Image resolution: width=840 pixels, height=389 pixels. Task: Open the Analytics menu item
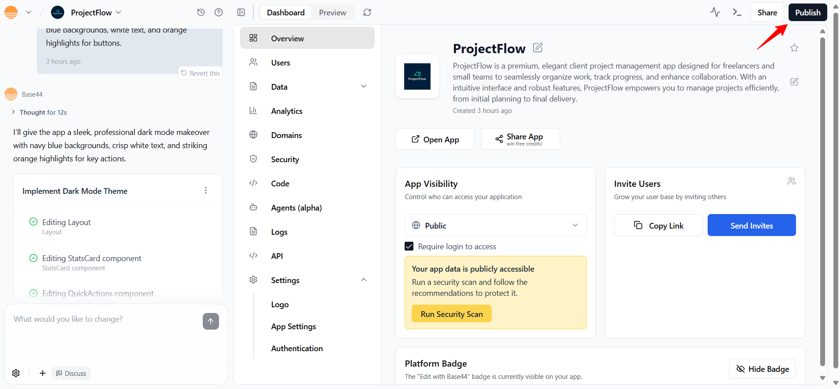pos(287,111)
